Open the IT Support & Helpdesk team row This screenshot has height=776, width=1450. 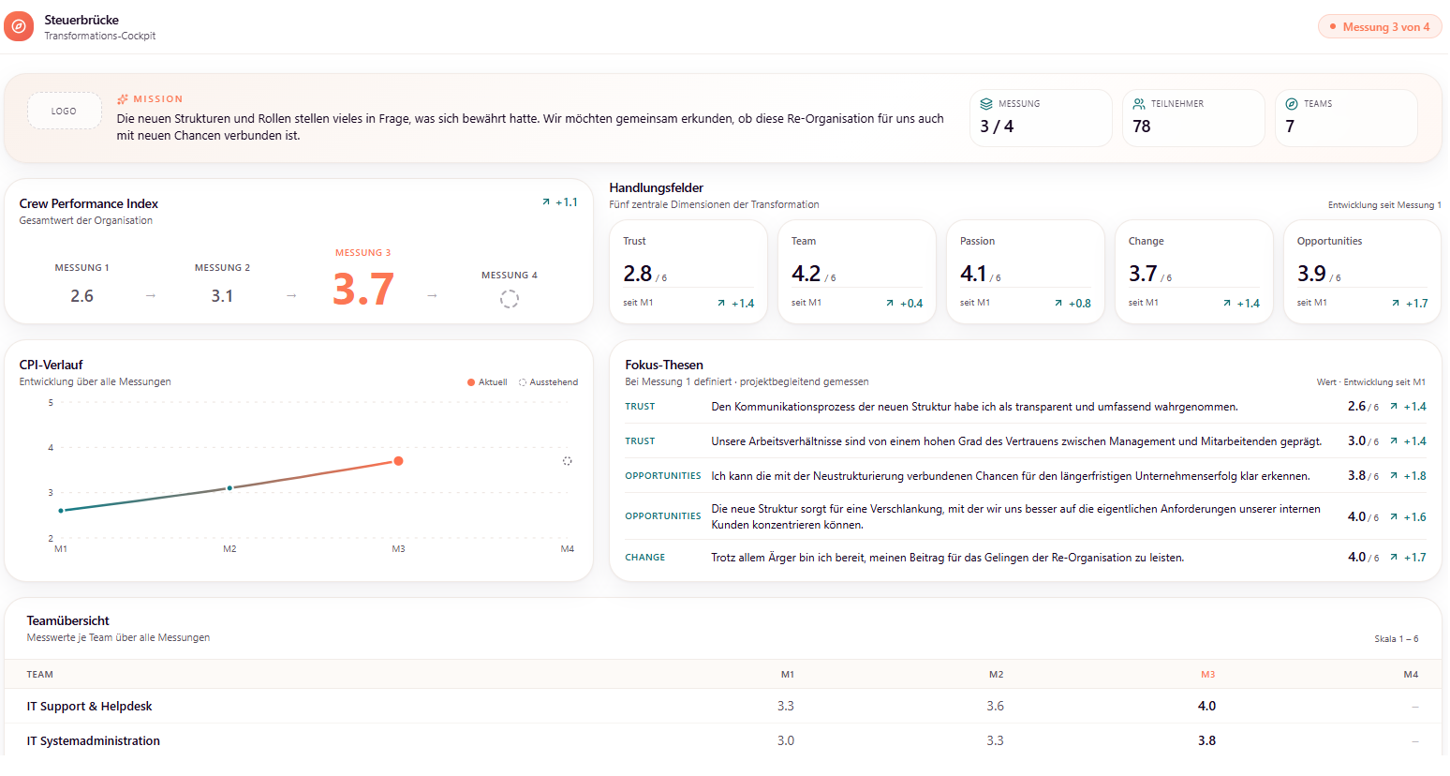[x=723, y=706]
